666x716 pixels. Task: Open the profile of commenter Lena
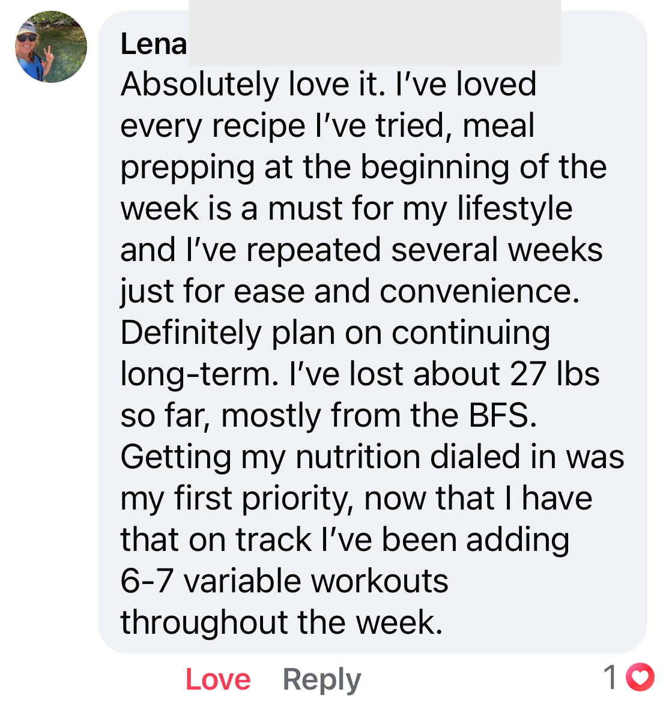tap(154, 44)
